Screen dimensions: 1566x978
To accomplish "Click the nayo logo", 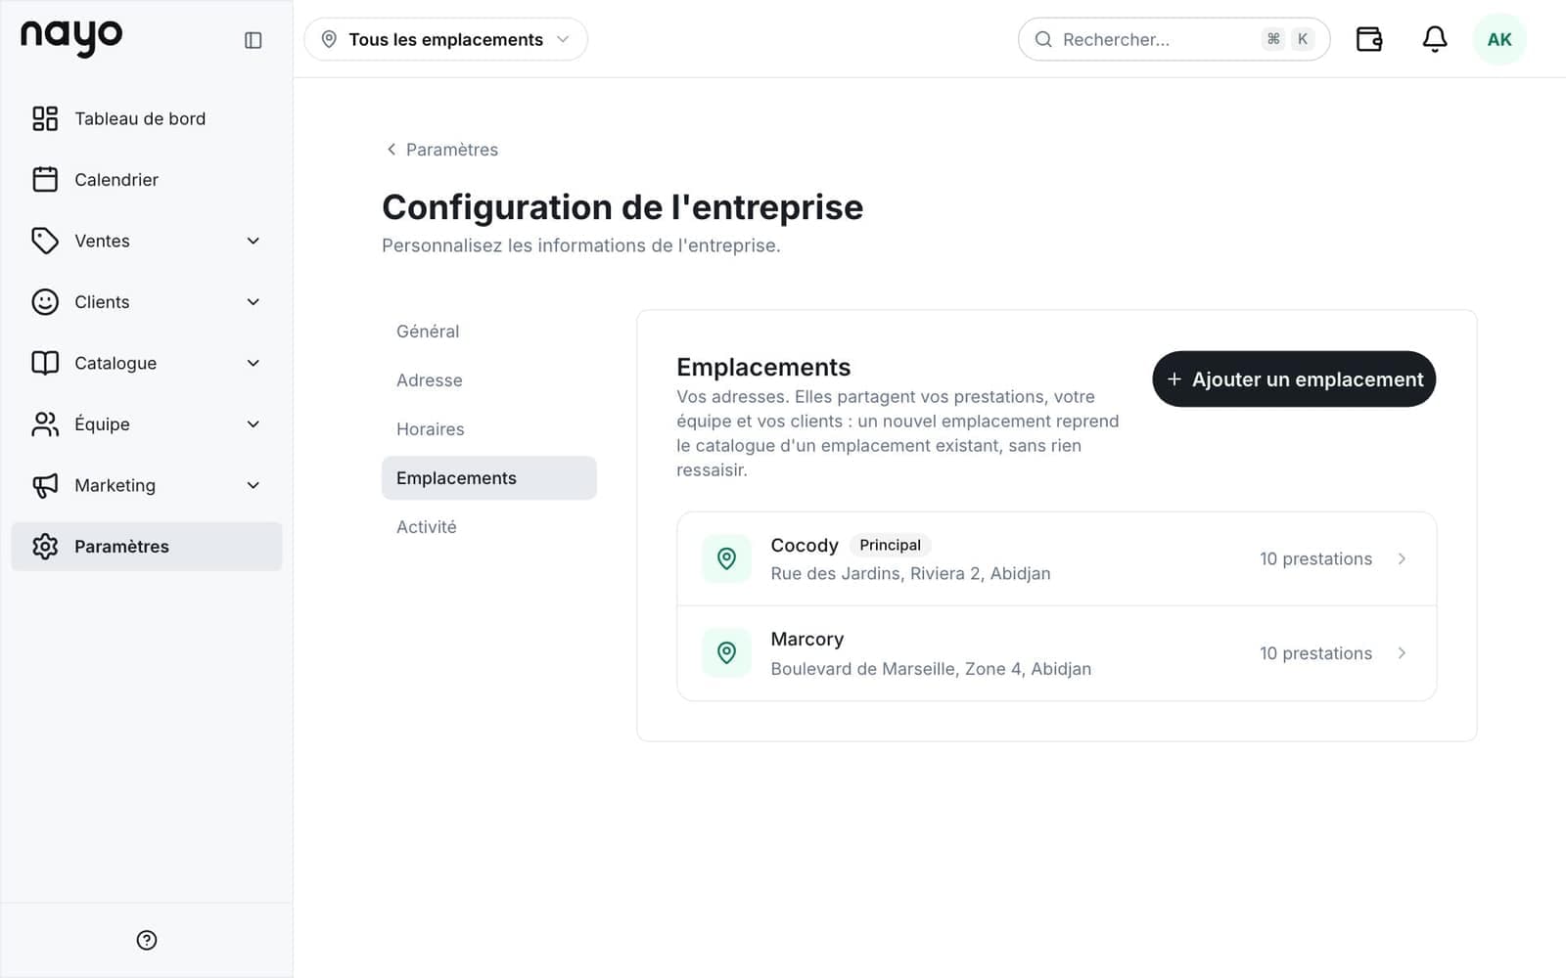I will click(x=71, y=38).
